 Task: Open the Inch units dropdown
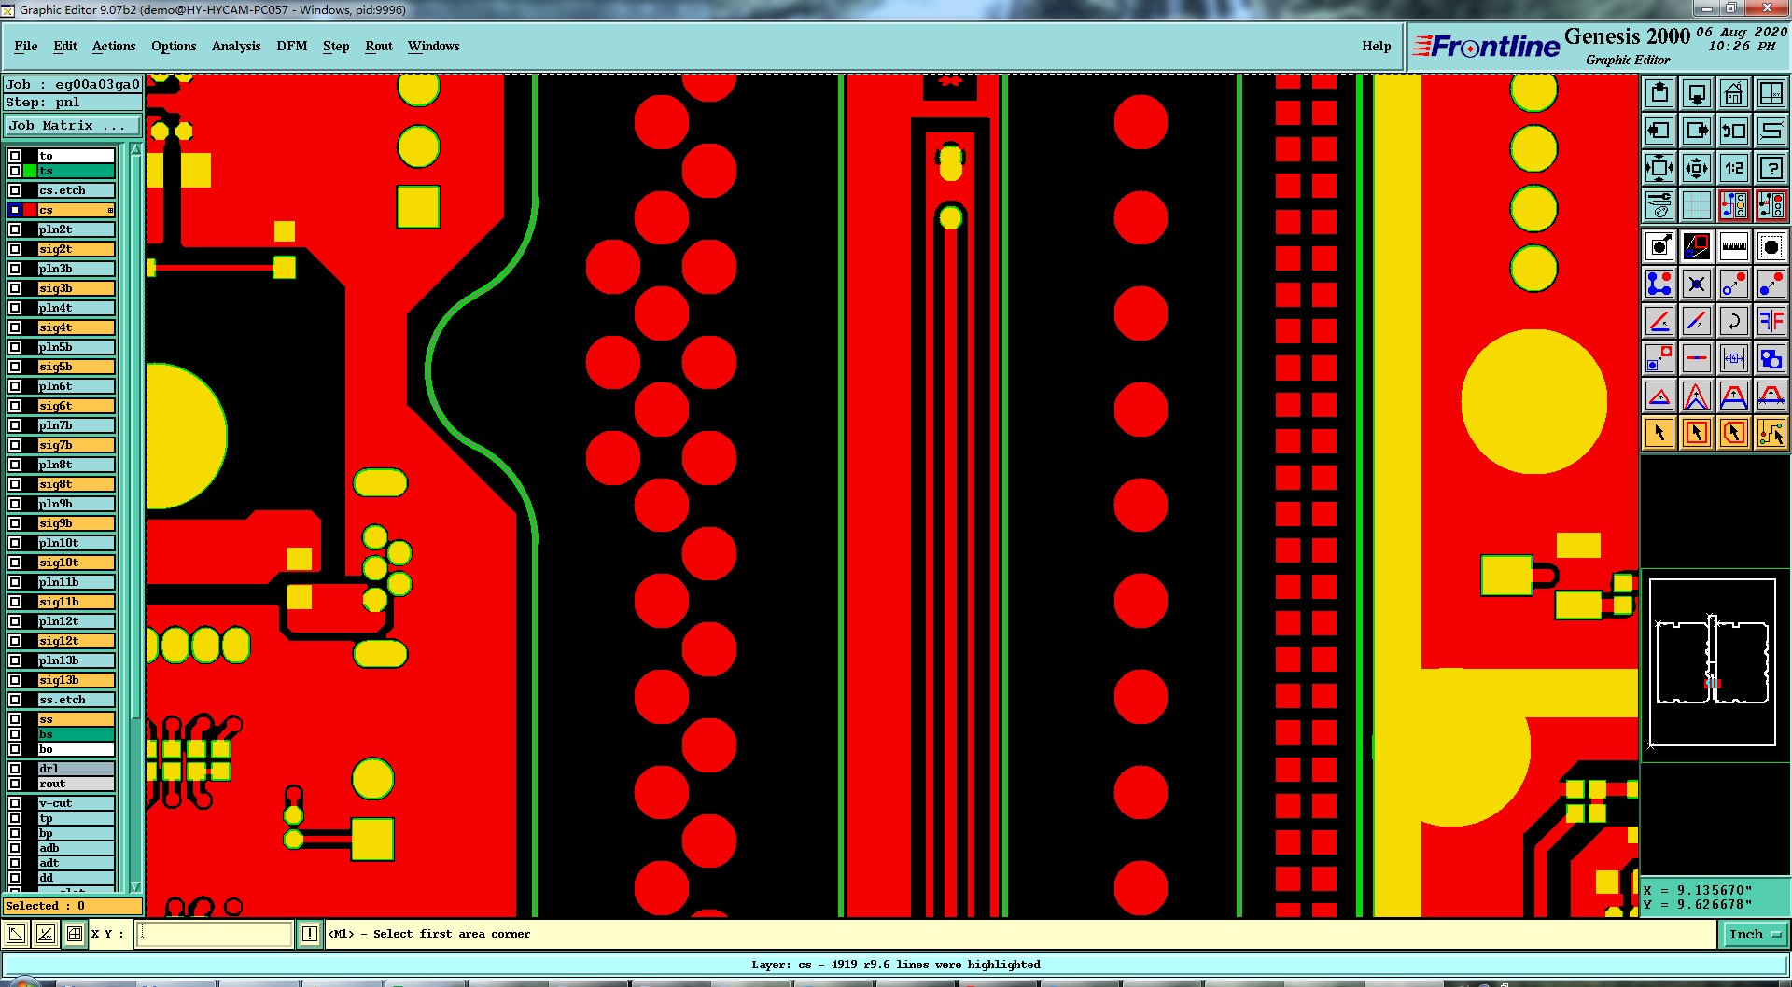point(1755,934)
